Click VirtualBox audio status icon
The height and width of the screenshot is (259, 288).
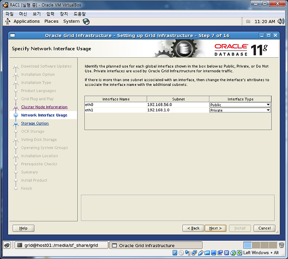click(x=188, y=253)
